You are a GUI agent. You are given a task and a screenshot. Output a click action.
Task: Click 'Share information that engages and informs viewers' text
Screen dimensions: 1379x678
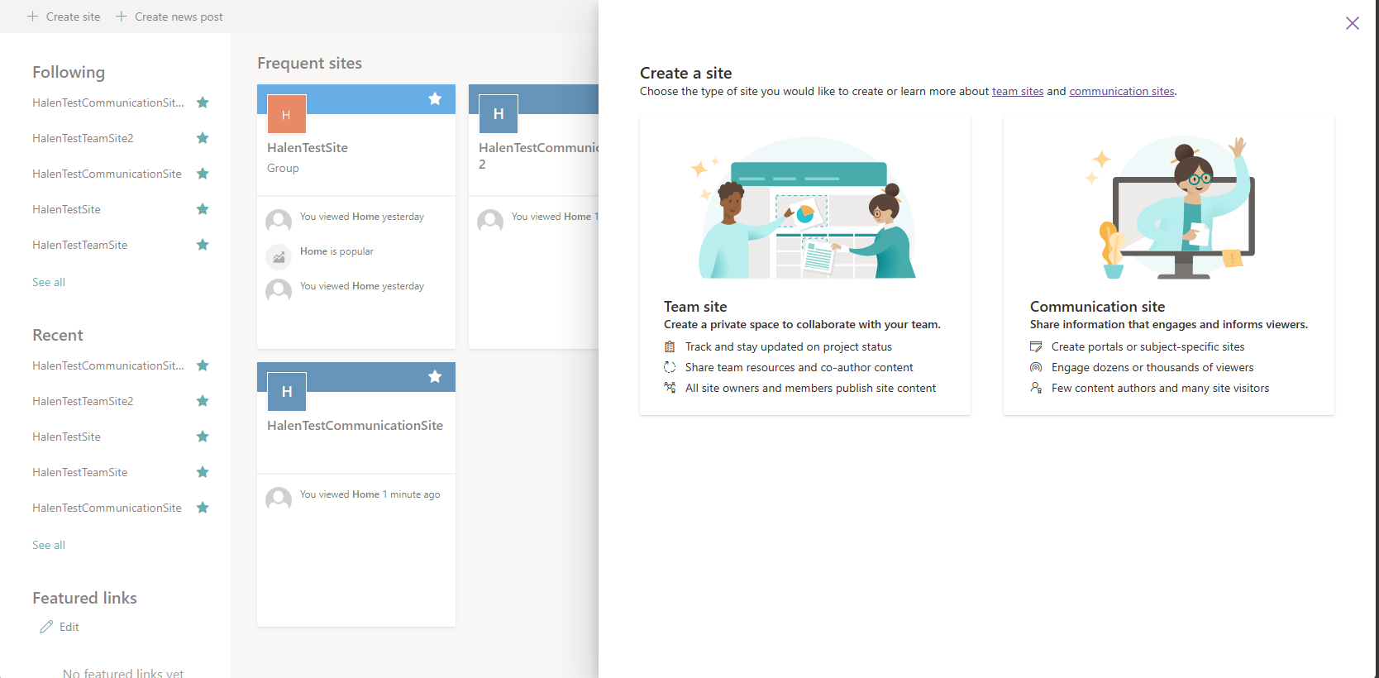1169,325
